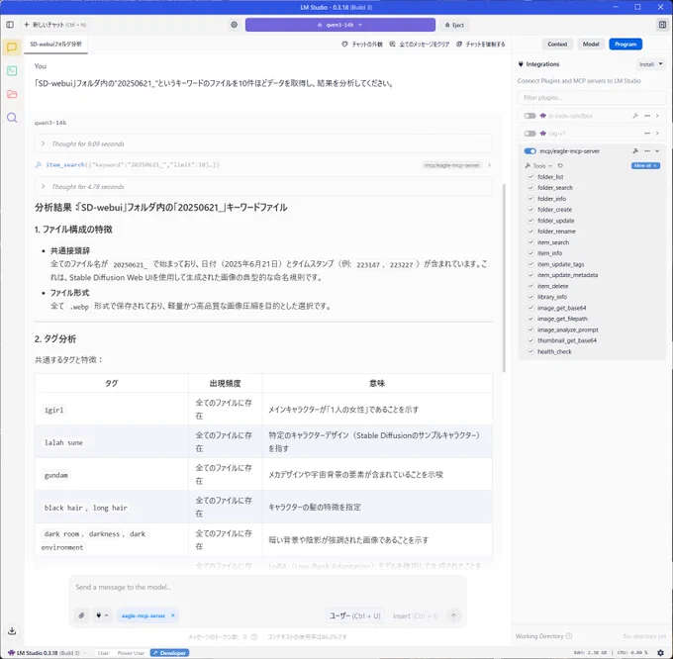Screen dimensions: 673x659
Task: Switch to Power User mode in status bar
Action: tap(131, 653)
